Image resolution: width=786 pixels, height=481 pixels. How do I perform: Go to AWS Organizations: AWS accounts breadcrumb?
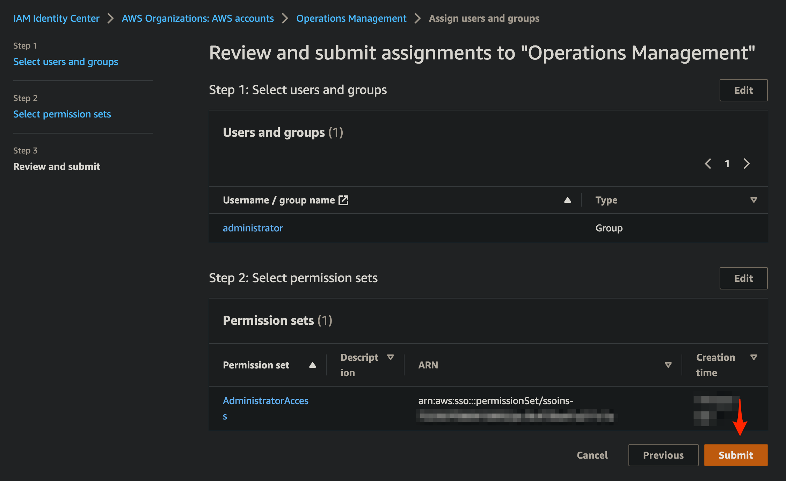(198, 18)
